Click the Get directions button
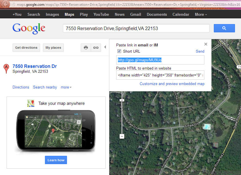The image size is (241, 175). click(26, 48)
